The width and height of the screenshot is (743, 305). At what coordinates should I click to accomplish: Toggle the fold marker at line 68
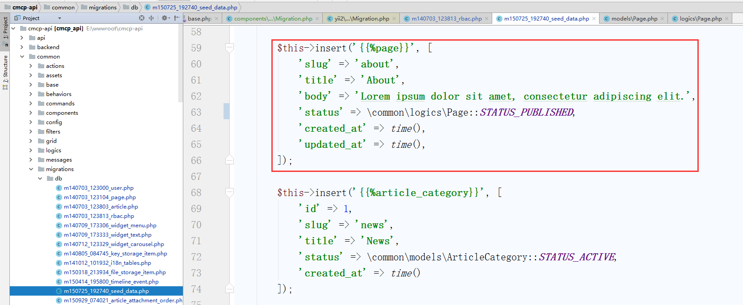[x=229, y=192]
